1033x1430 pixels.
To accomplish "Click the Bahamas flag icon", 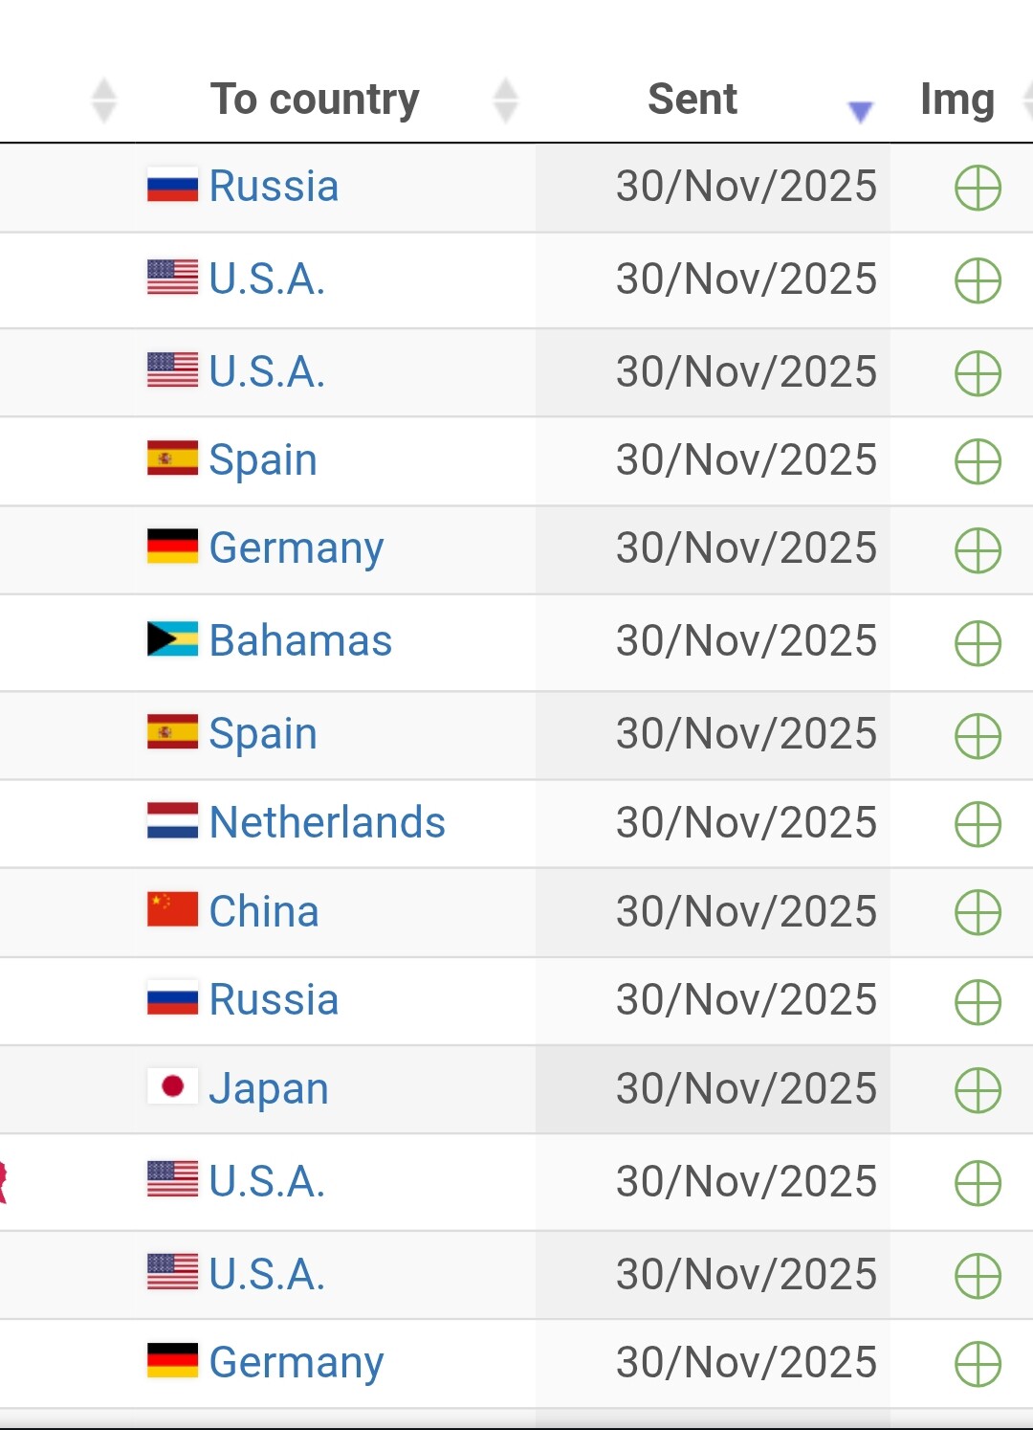I will click(x=172, y=640).
